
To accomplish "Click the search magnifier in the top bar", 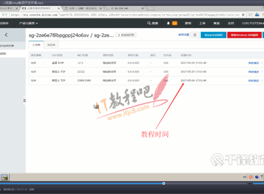I will point(149,23).
